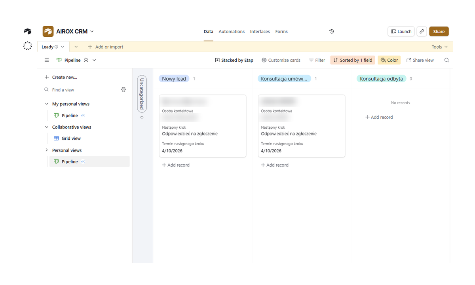Open AIROX CRM base name dropdown
The image size is (475, 285).
[x=92, y=31]
